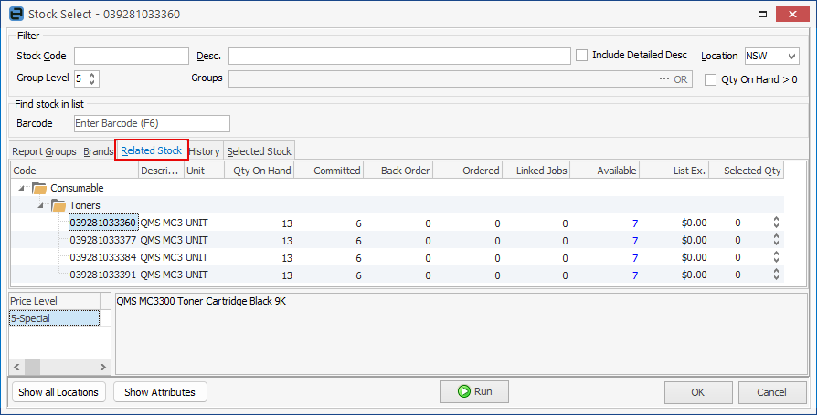Open the Related Stock tab
Screen dimensions: 817x415
pyautogui.click(x=151, y=150)
